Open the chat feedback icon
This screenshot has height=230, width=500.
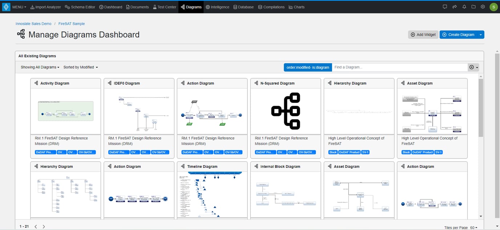pos(445,7)
